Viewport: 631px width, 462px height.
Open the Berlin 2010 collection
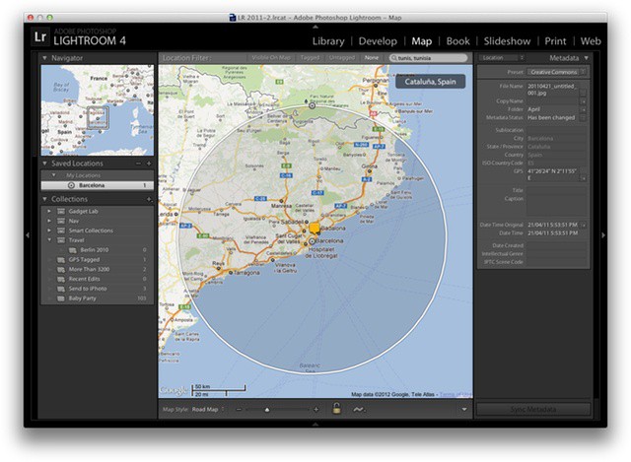coord(95,249)
